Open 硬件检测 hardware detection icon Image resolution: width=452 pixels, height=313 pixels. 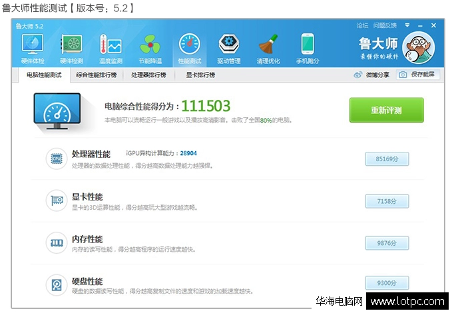pos(71,44)
